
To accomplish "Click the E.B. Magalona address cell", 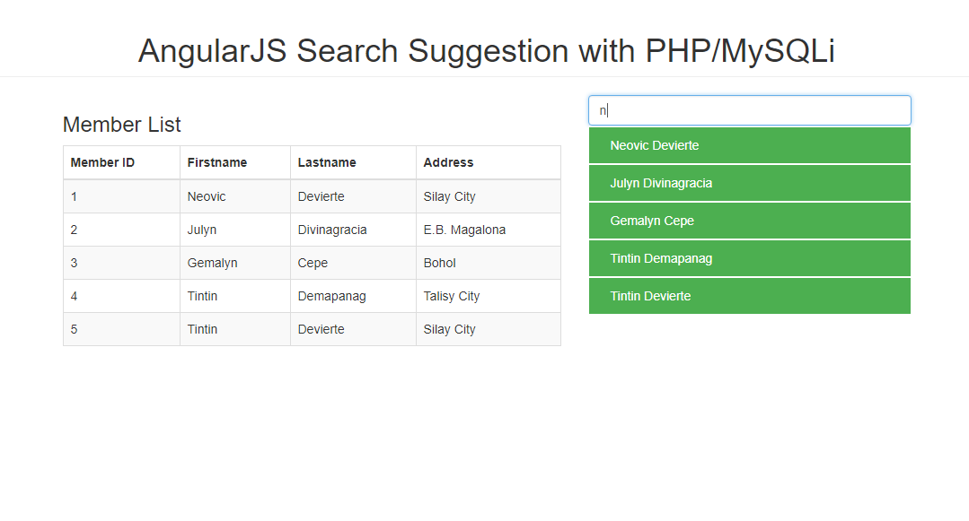I will [489, 230].
